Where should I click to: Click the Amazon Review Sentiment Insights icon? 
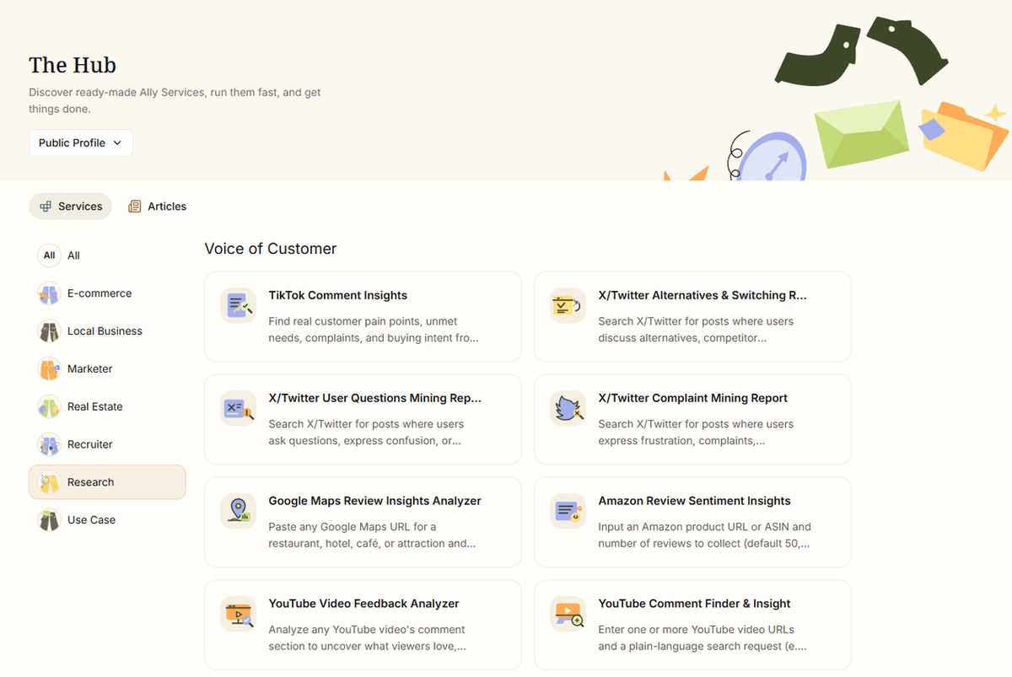pyautogui.click(x=568, y=512)
